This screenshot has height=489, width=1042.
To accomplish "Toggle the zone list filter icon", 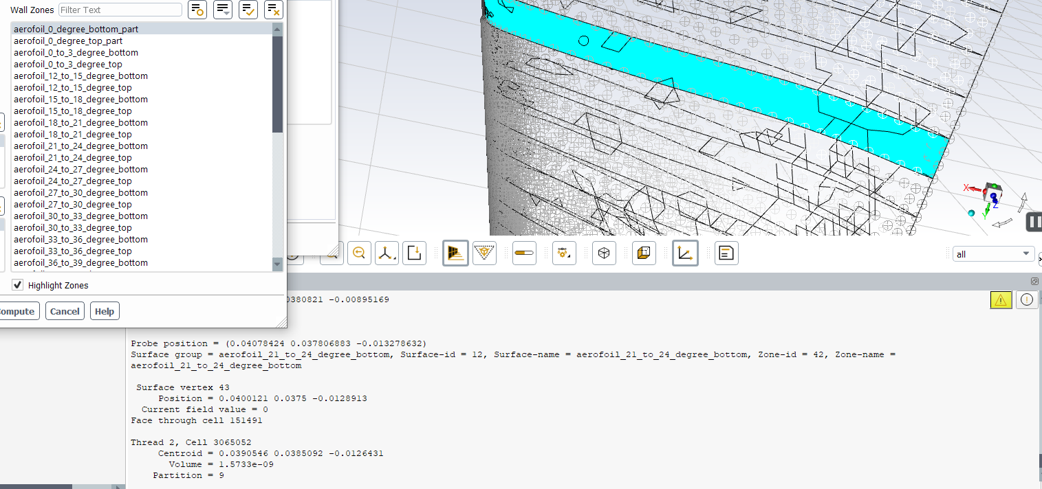I will pos(197,10).
